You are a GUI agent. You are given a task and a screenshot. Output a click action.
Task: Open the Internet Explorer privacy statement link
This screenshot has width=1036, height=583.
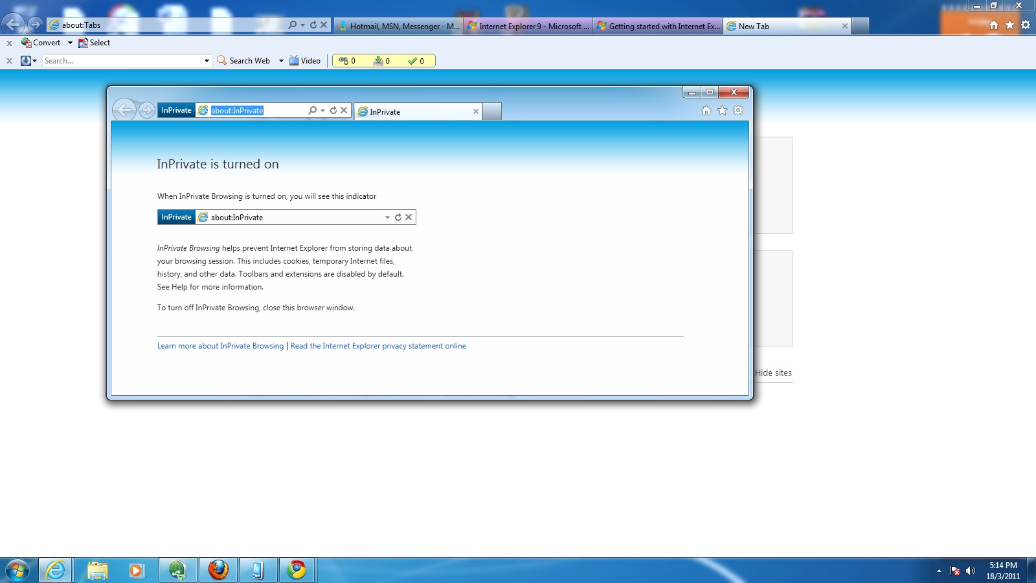click(378, 346)
